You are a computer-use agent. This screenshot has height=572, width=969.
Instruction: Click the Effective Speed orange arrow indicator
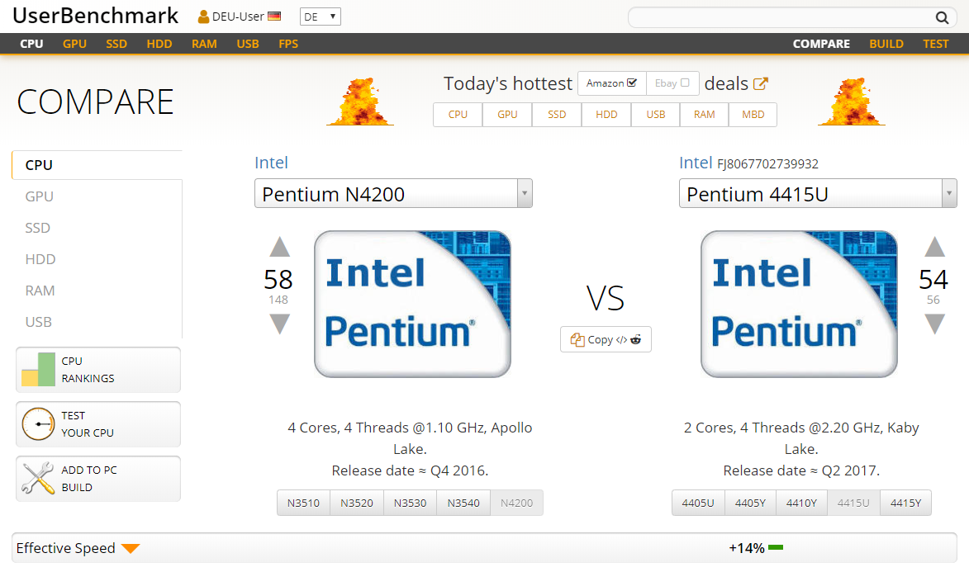pos(131,549)
